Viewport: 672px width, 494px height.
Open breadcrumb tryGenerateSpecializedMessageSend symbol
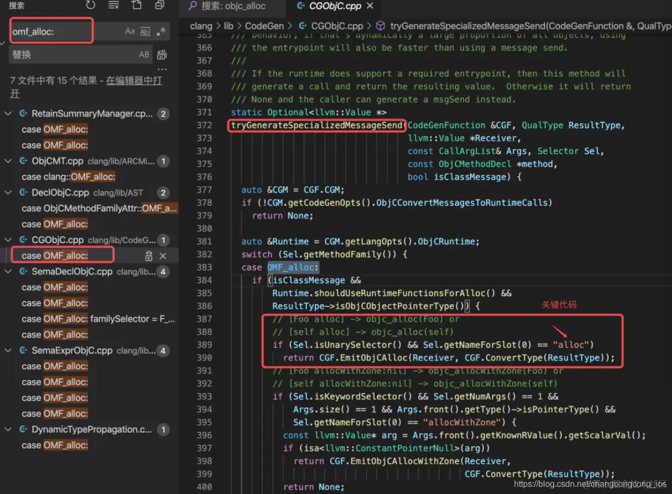coord(530,26)
